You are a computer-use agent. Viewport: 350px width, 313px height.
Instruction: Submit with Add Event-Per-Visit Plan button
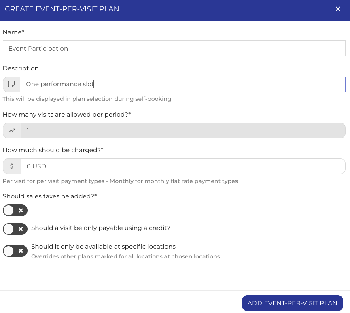point(292,303)
